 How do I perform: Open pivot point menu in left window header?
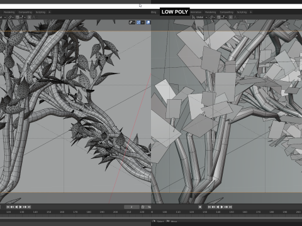[11, 17]
